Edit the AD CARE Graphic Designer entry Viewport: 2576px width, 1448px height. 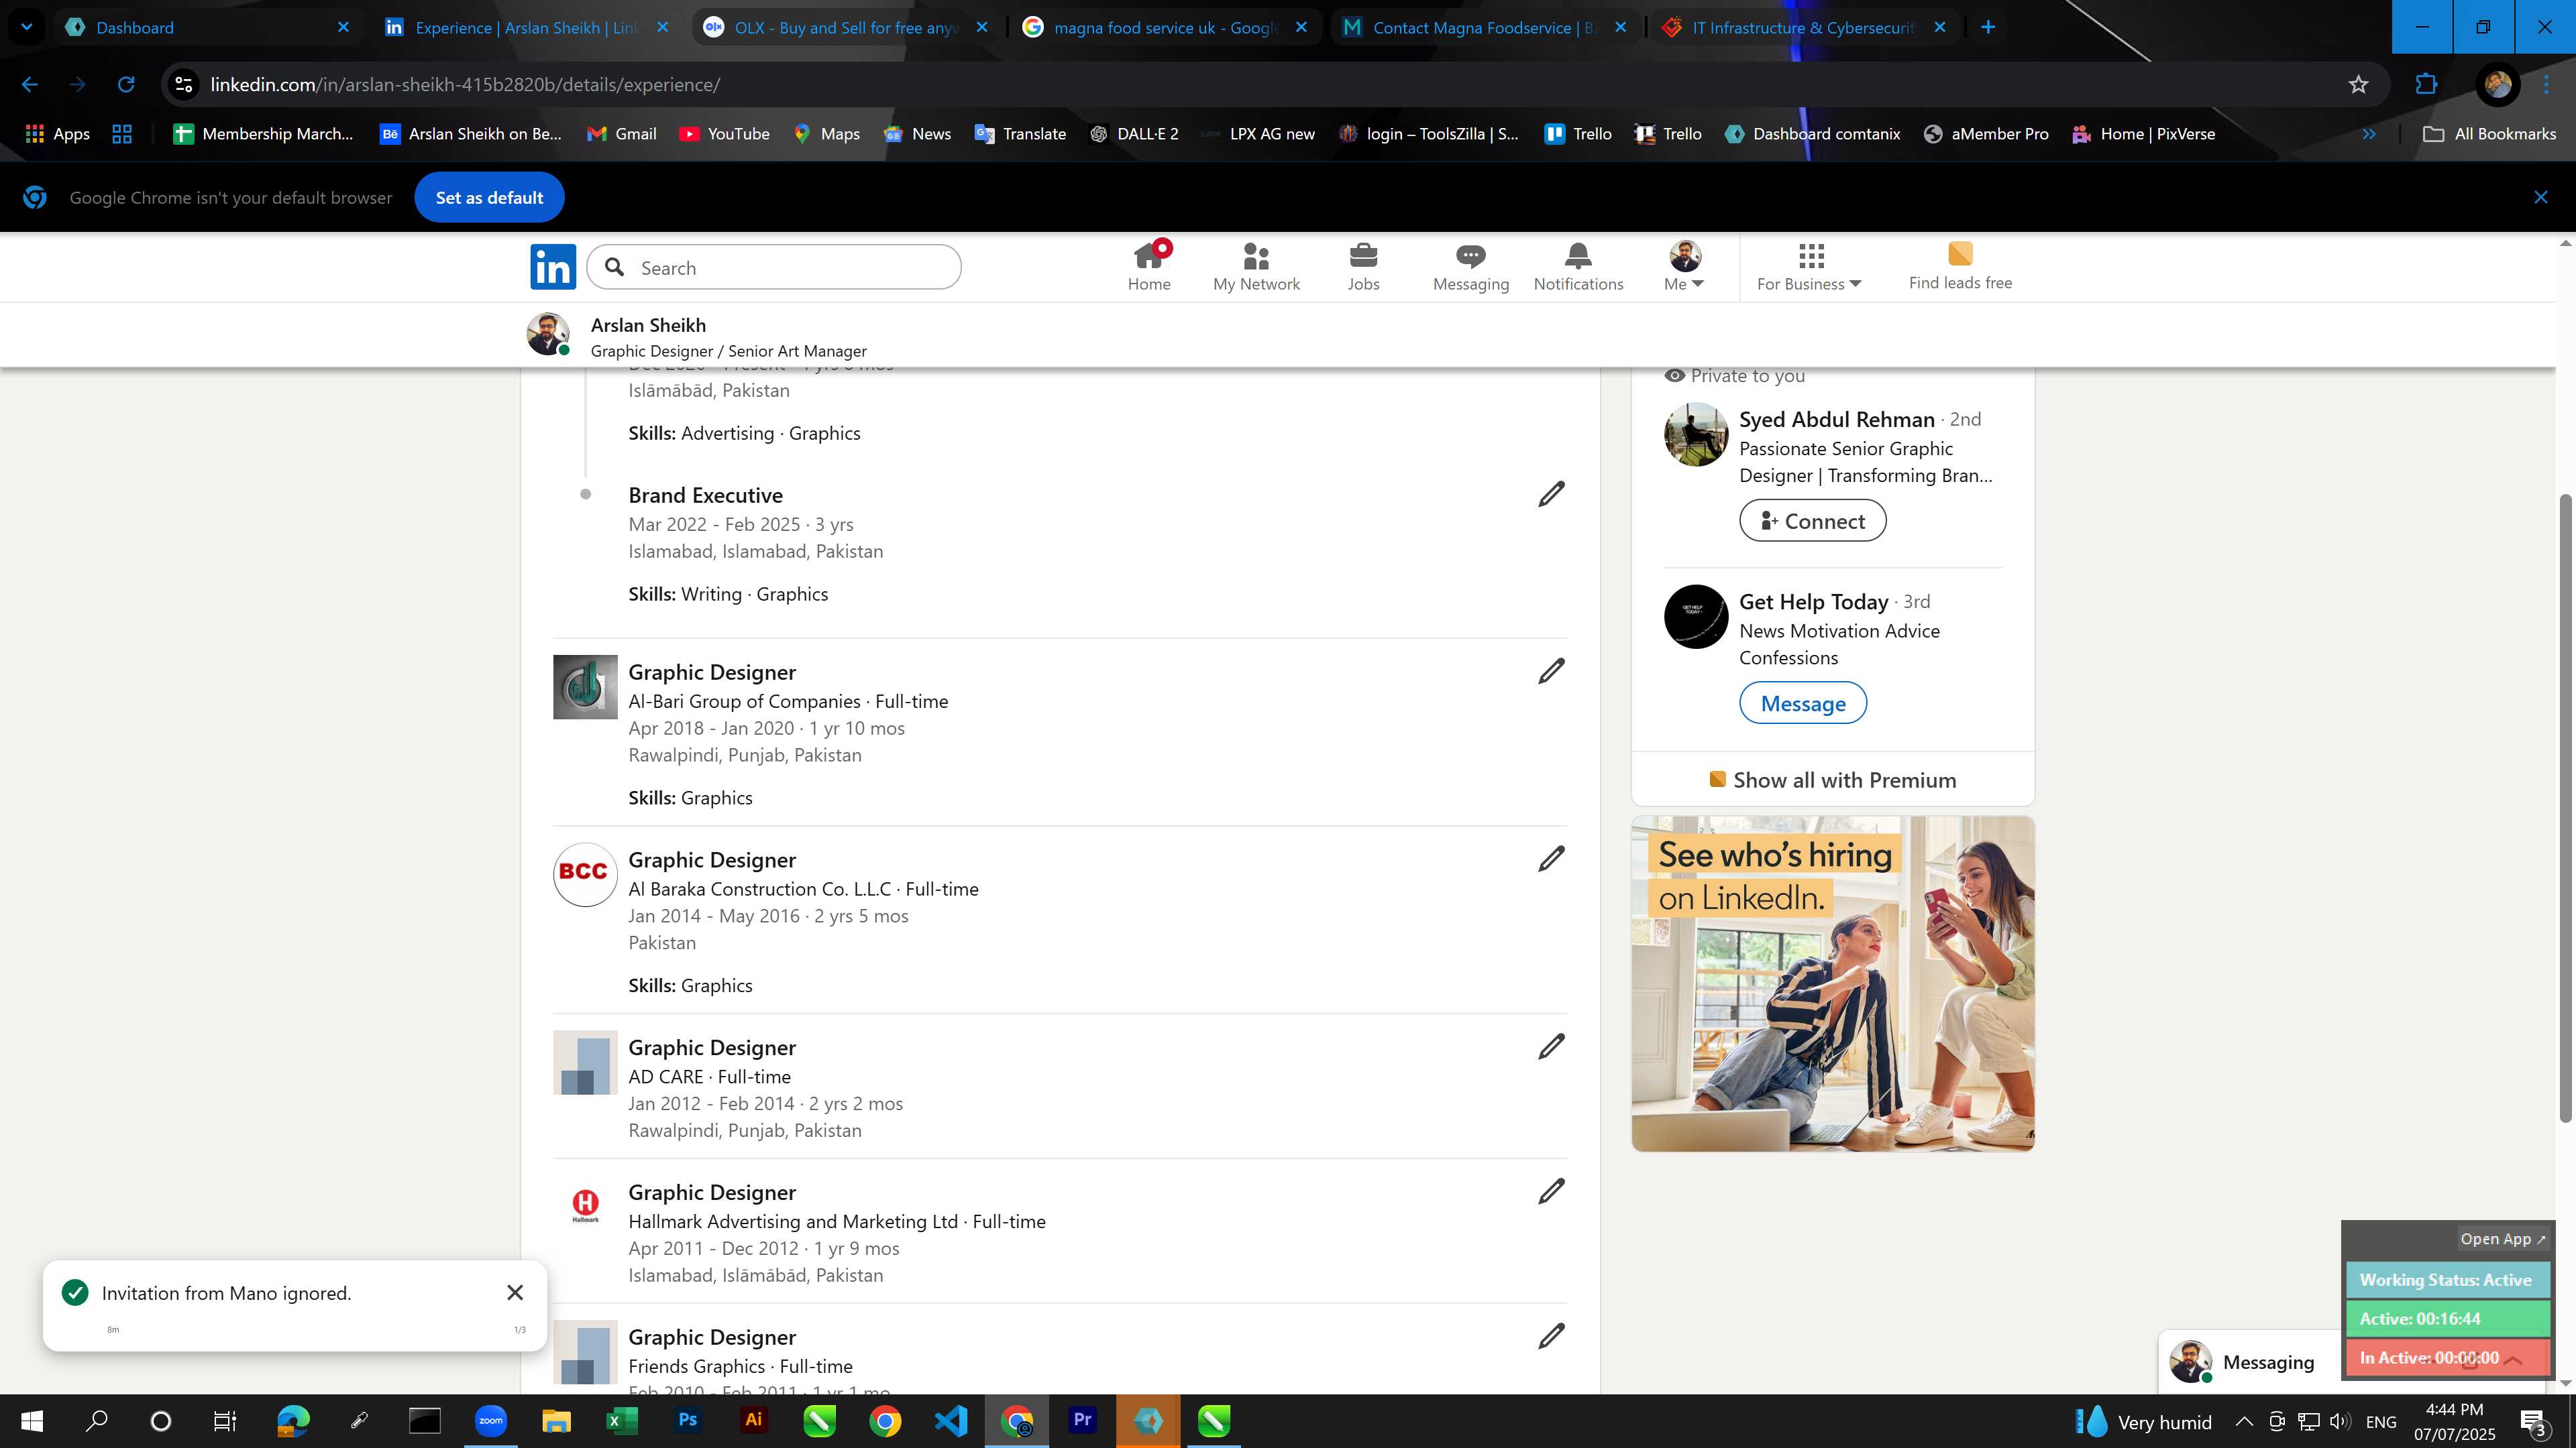tap(1551, 1046)
